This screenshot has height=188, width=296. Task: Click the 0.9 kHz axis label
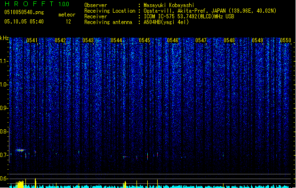4,108
